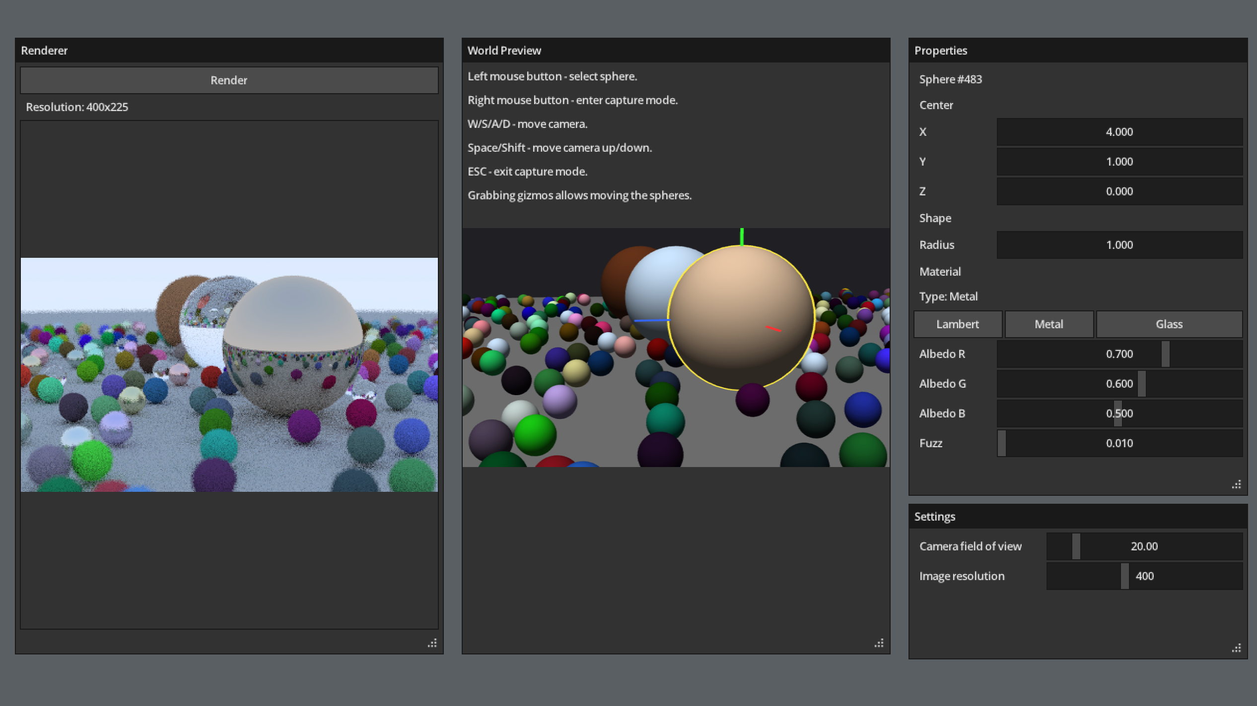Click the 'Left mouse button - select sphere.' text
This screenshot has height=706, width=1257.
click(552, 76)
